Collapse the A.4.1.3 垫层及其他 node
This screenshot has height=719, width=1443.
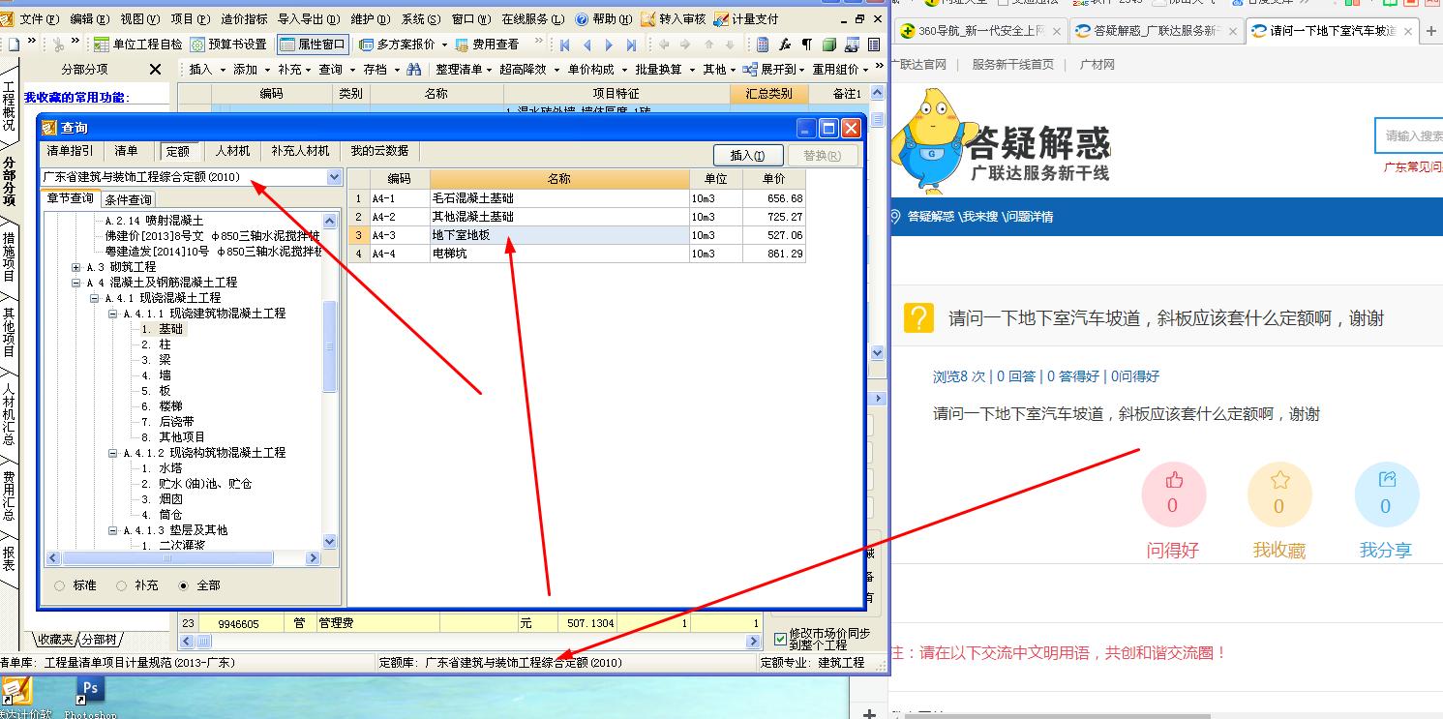113,530
